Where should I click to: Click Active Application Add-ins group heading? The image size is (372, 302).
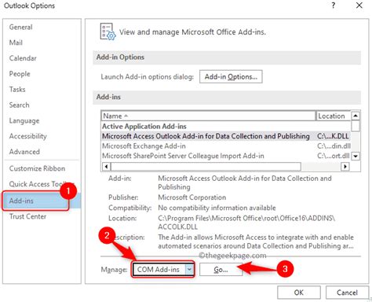tap(144, 127)
